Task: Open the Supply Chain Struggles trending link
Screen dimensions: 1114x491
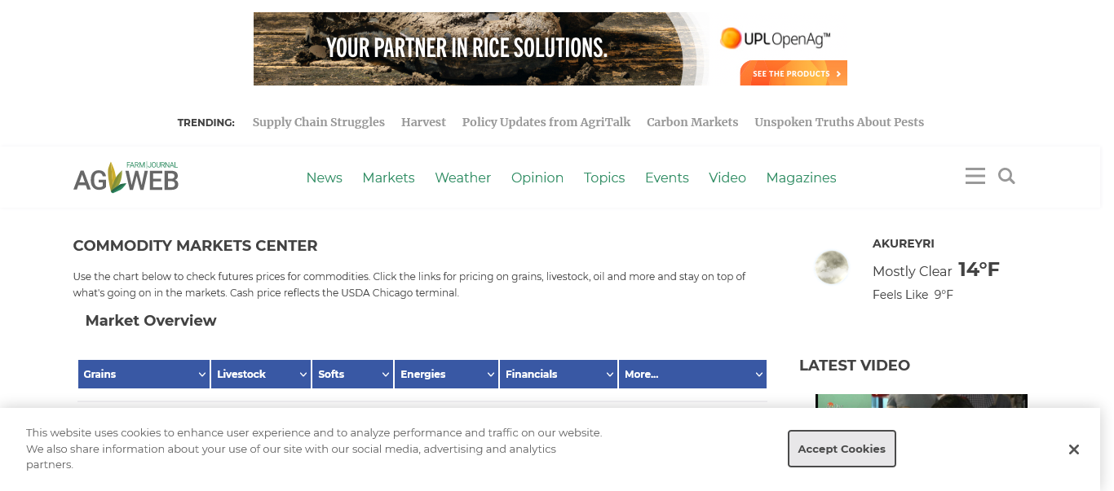Action: [318, 122]
